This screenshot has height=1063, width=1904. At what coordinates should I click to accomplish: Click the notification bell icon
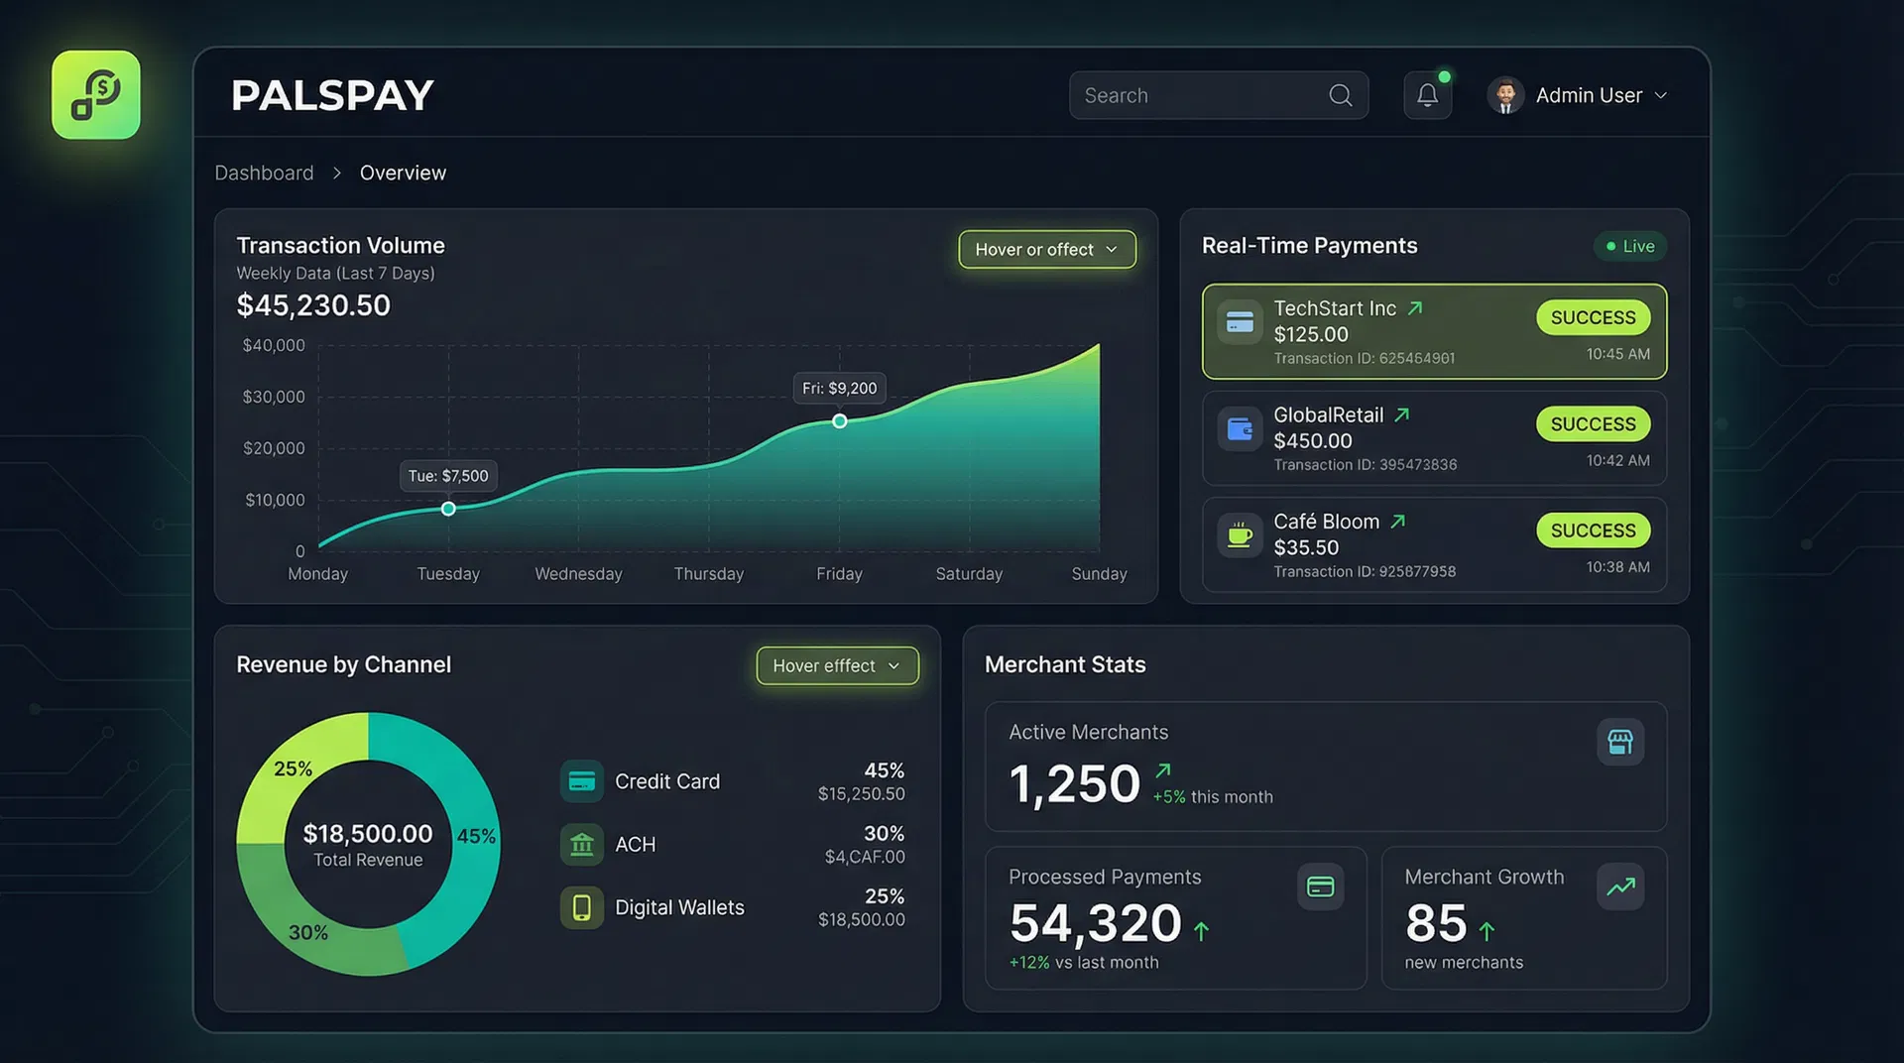1427,94
